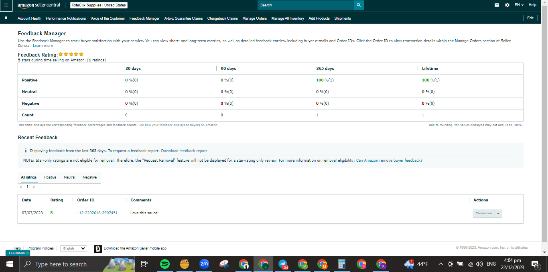The width and height of the screenshot is (548, 272).
Task: Open weather widget showing 44°F
Action: [x=416, y=264]
